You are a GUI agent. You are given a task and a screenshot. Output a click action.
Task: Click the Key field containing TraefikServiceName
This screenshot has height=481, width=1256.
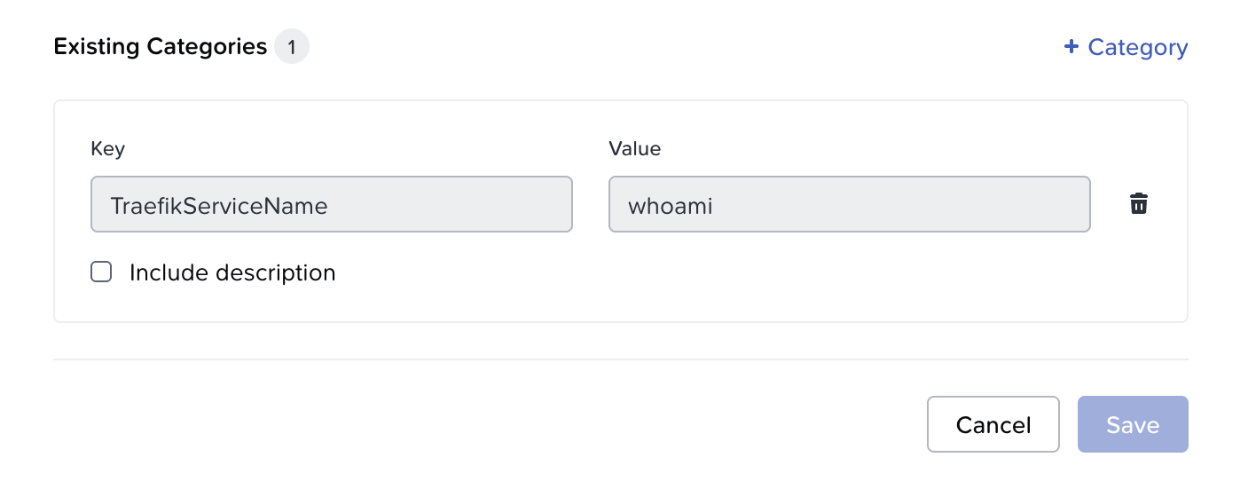click(x=331, y=205)
